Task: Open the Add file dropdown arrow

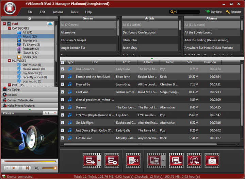Action: click(99, 160)
